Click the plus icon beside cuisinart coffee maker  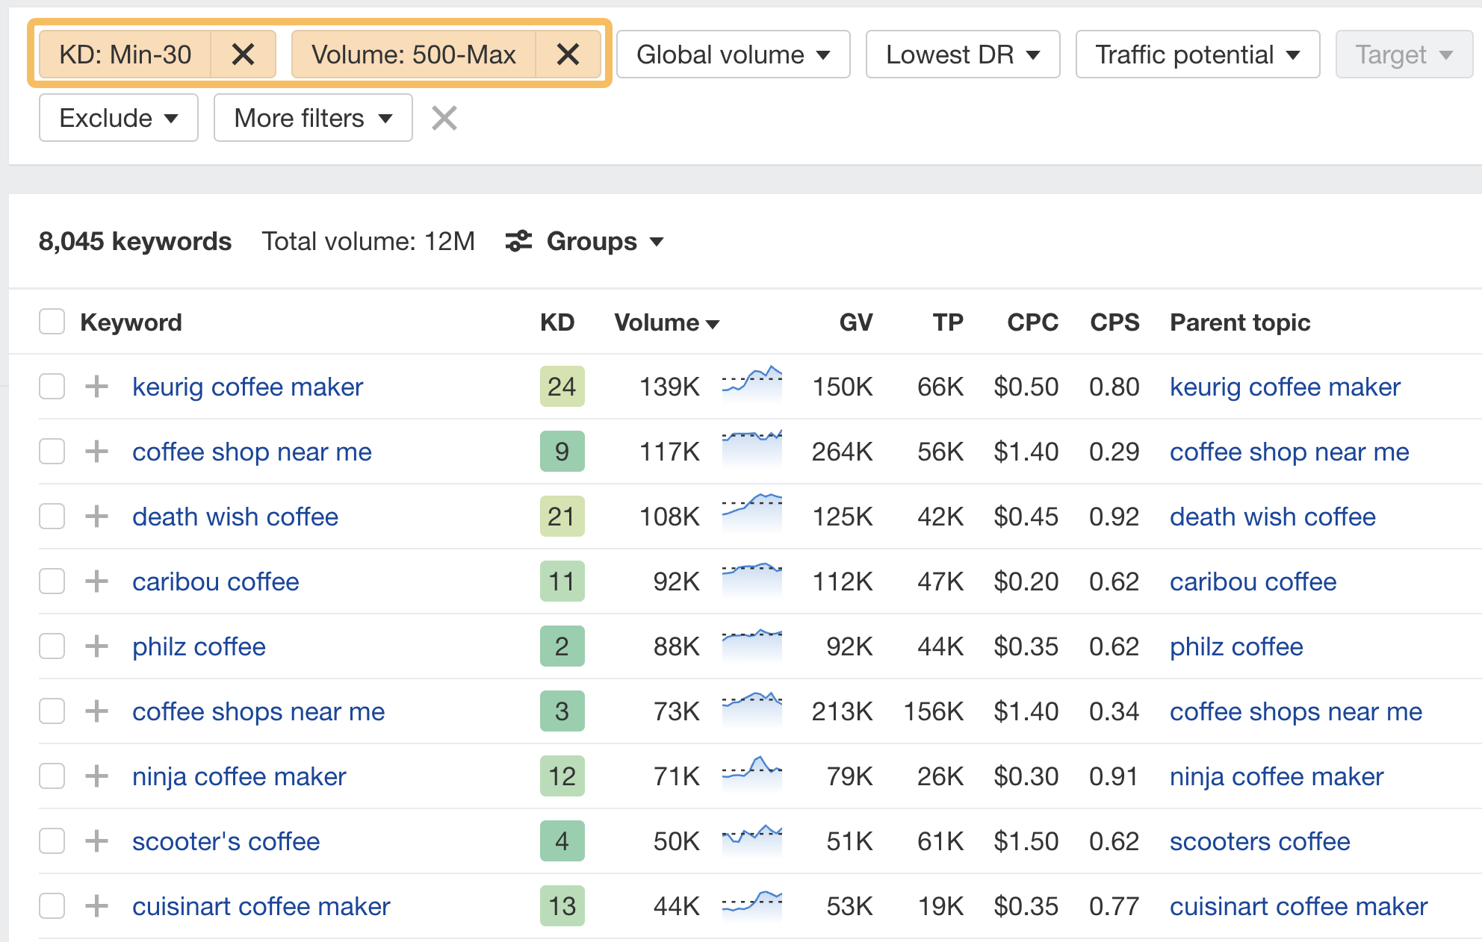pyautogui.click(x=96, y=906)
